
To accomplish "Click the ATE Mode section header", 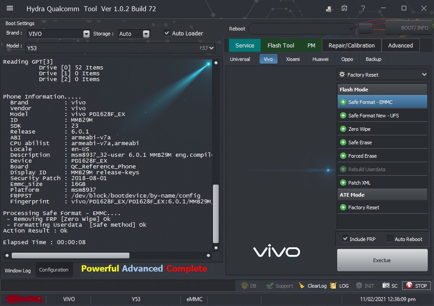I will pos(382,195).
